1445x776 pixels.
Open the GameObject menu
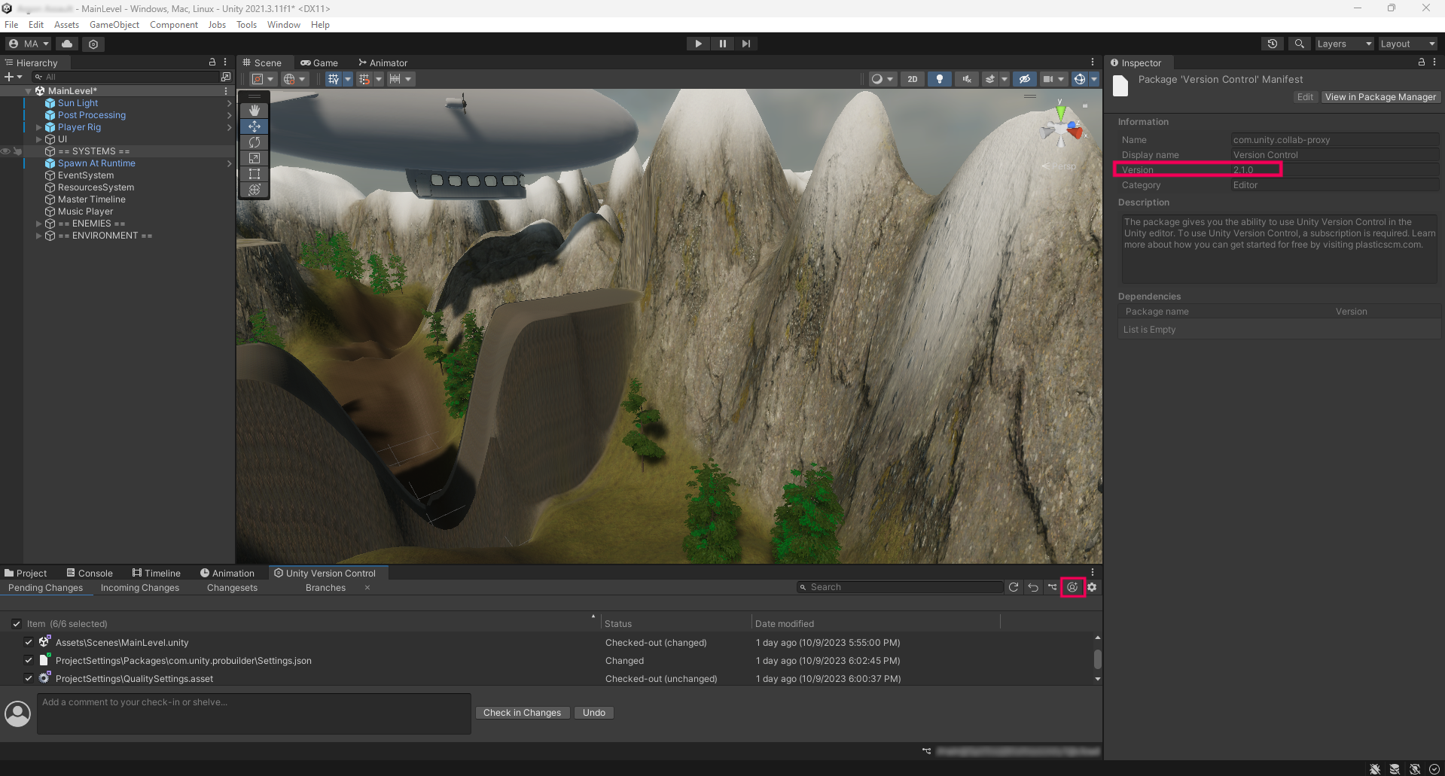pos(114,25)
